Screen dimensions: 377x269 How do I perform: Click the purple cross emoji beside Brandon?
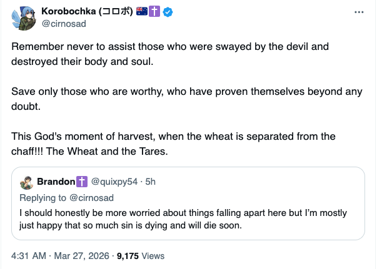point(82,182)
